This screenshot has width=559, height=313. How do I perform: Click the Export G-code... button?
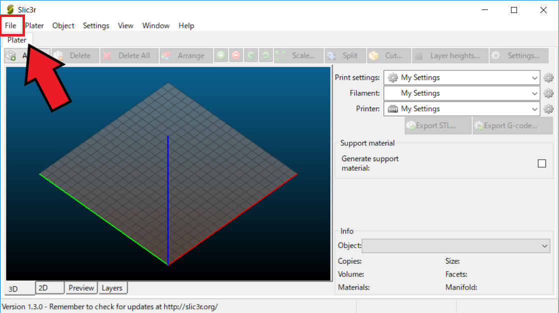(512, 126)
